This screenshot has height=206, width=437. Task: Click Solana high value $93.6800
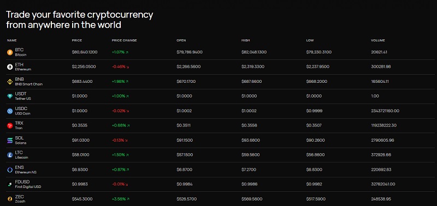point(251,141)
